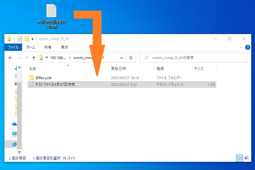Screen dimensions: 255x170
Task: Open the ファイル menu
Action: click(13, 47)
